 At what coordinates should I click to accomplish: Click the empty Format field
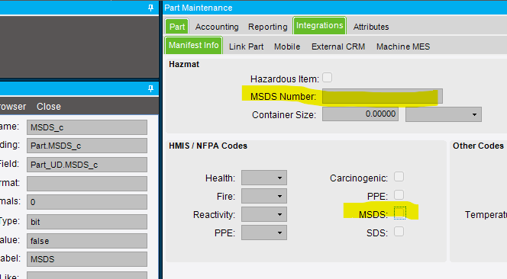(87, 184)
